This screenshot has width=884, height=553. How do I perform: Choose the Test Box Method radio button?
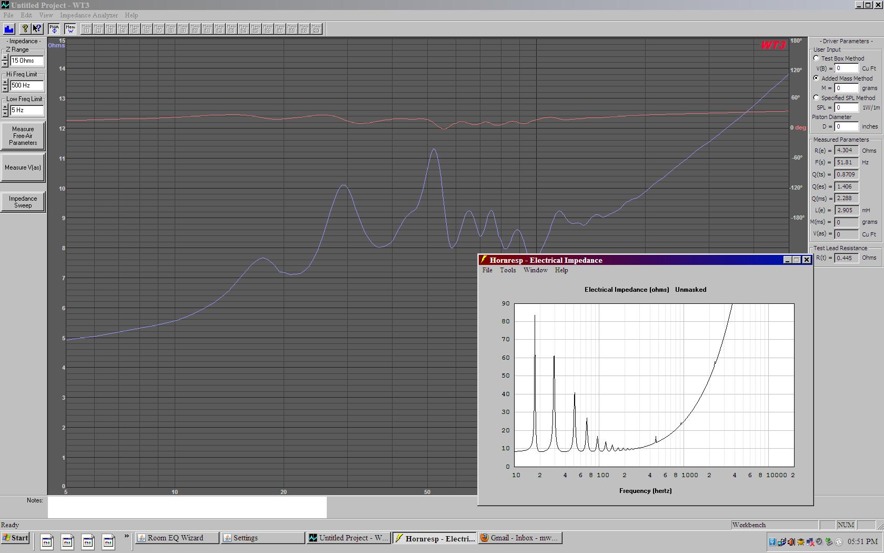coord(816,58)
